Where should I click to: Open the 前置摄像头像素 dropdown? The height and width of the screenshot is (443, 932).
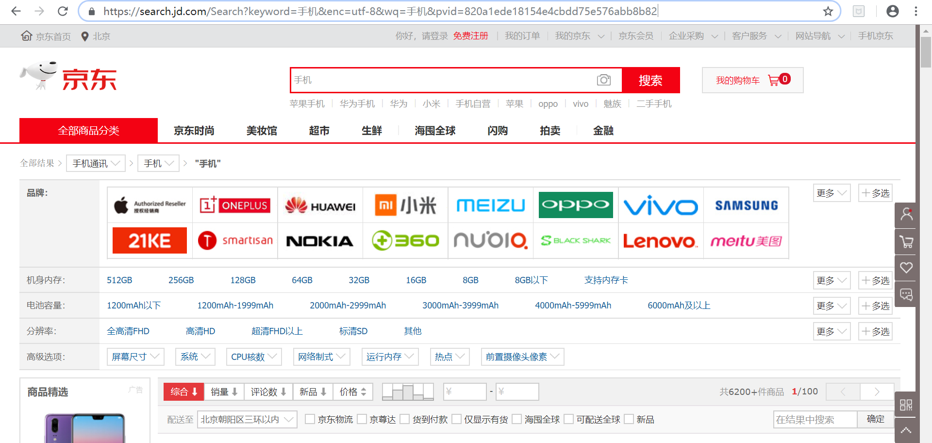coord(522,357)
